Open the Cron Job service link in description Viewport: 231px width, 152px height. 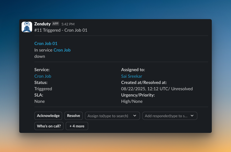tap(62, 50)
